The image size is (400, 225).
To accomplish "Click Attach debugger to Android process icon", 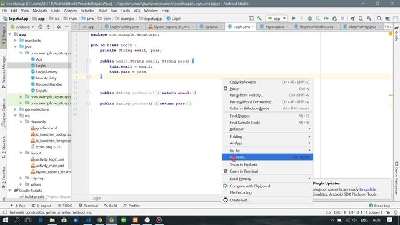I will (334, 18).
